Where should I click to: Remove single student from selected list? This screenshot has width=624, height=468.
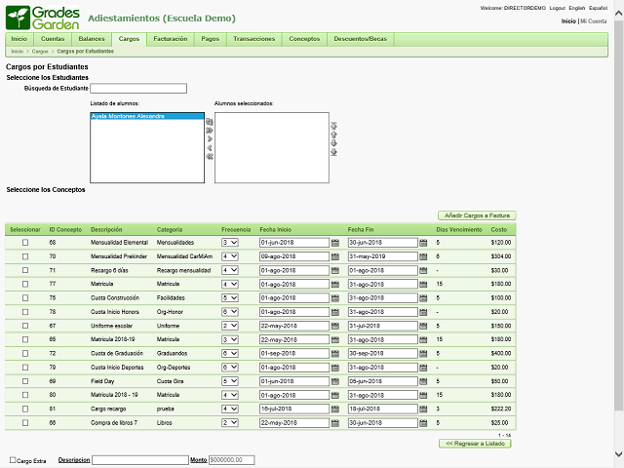[210, 148]
